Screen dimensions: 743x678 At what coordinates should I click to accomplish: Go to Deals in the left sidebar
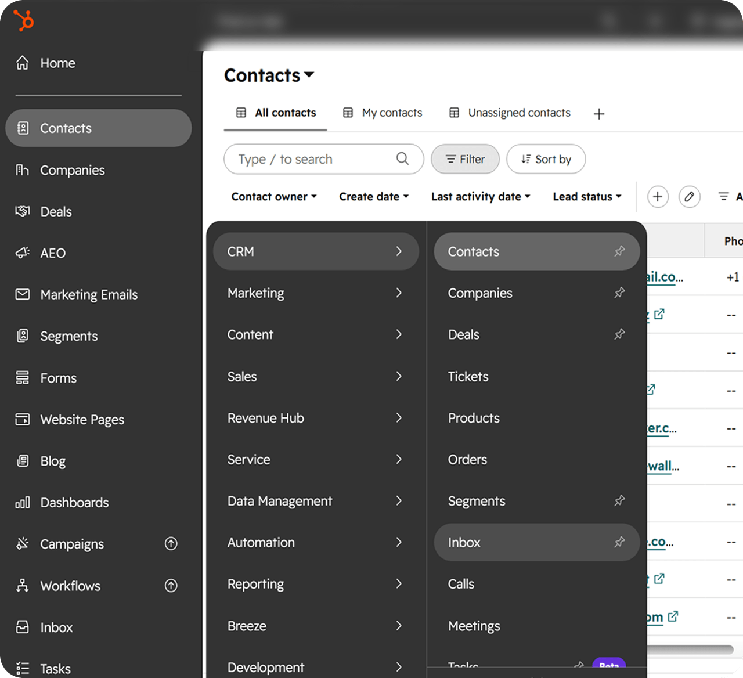44,212
